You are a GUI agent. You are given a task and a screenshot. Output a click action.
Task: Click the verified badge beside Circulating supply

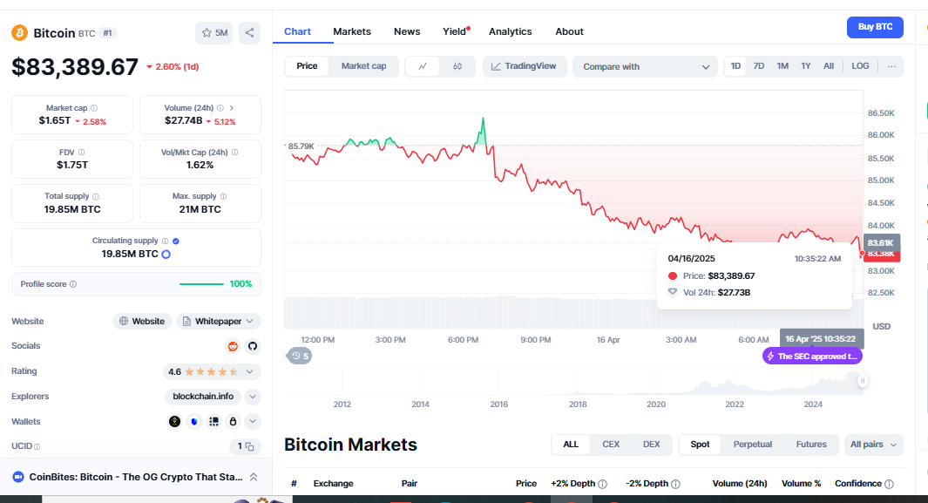[x=176, y=241]
